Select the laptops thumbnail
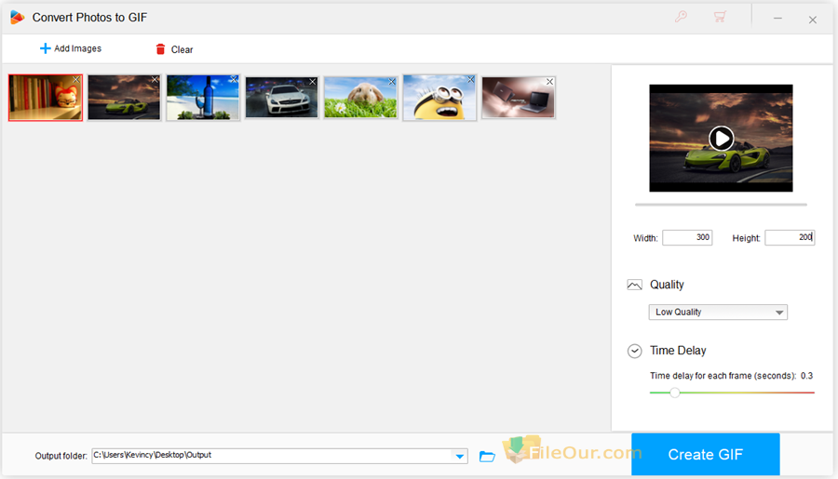Viewport: 838px width, 479px height. (519, 98)
